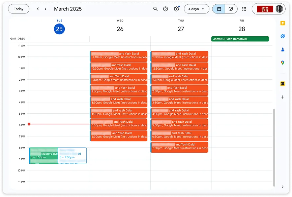Screen dimensions: 292x197
Task: Go to the previous period arrow
Action: [x=38, y=9]
